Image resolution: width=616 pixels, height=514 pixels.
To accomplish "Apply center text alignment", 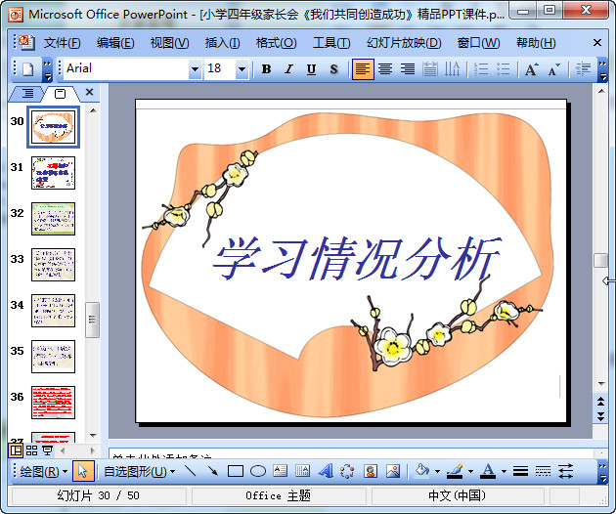I will click(x=385, y=69).
